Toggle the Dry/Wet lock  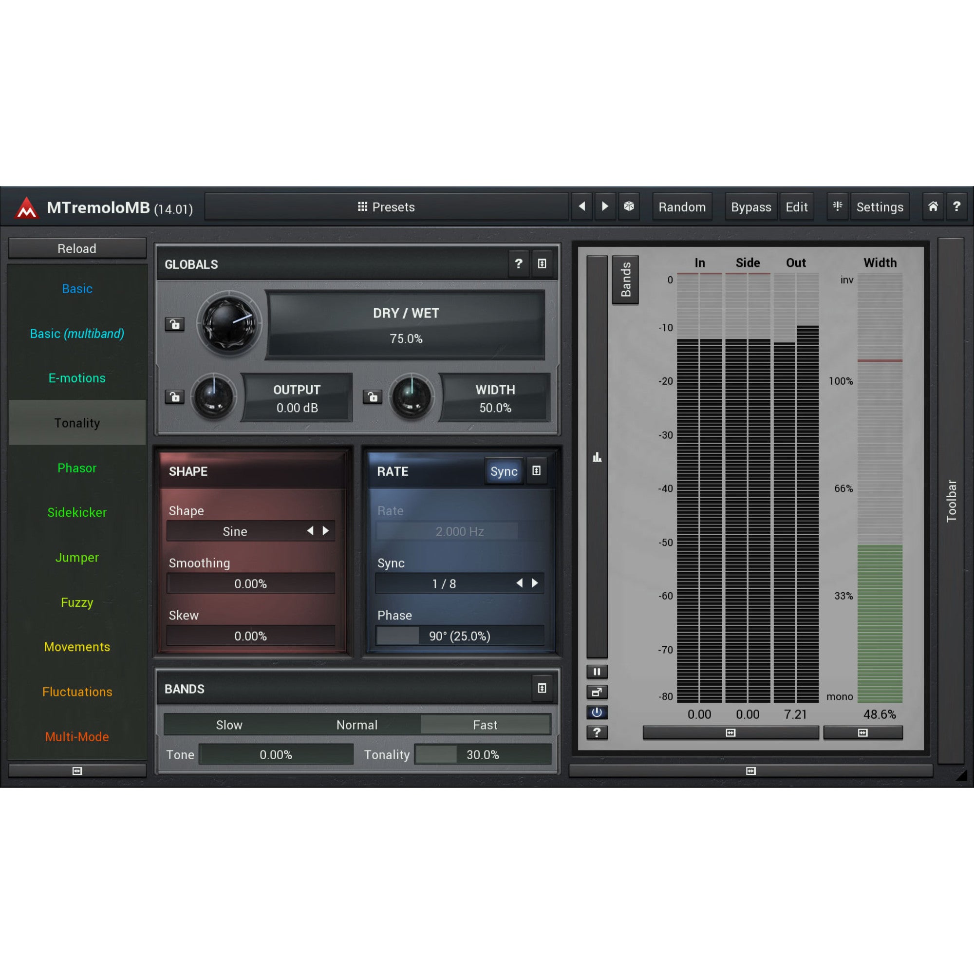(174, 324)
